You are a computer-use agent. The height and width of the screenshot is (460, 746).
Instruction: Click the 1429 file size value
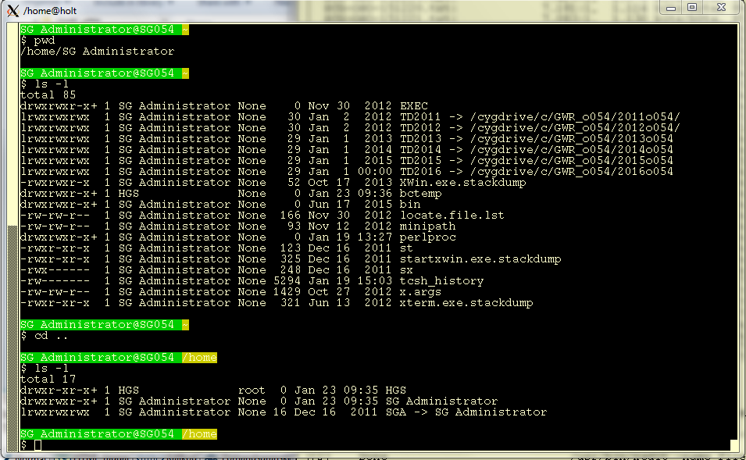click(287, 291)
